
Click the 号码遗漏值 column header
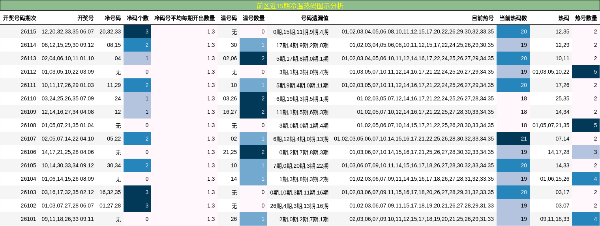pyautogui.click(x=315, y=18)
